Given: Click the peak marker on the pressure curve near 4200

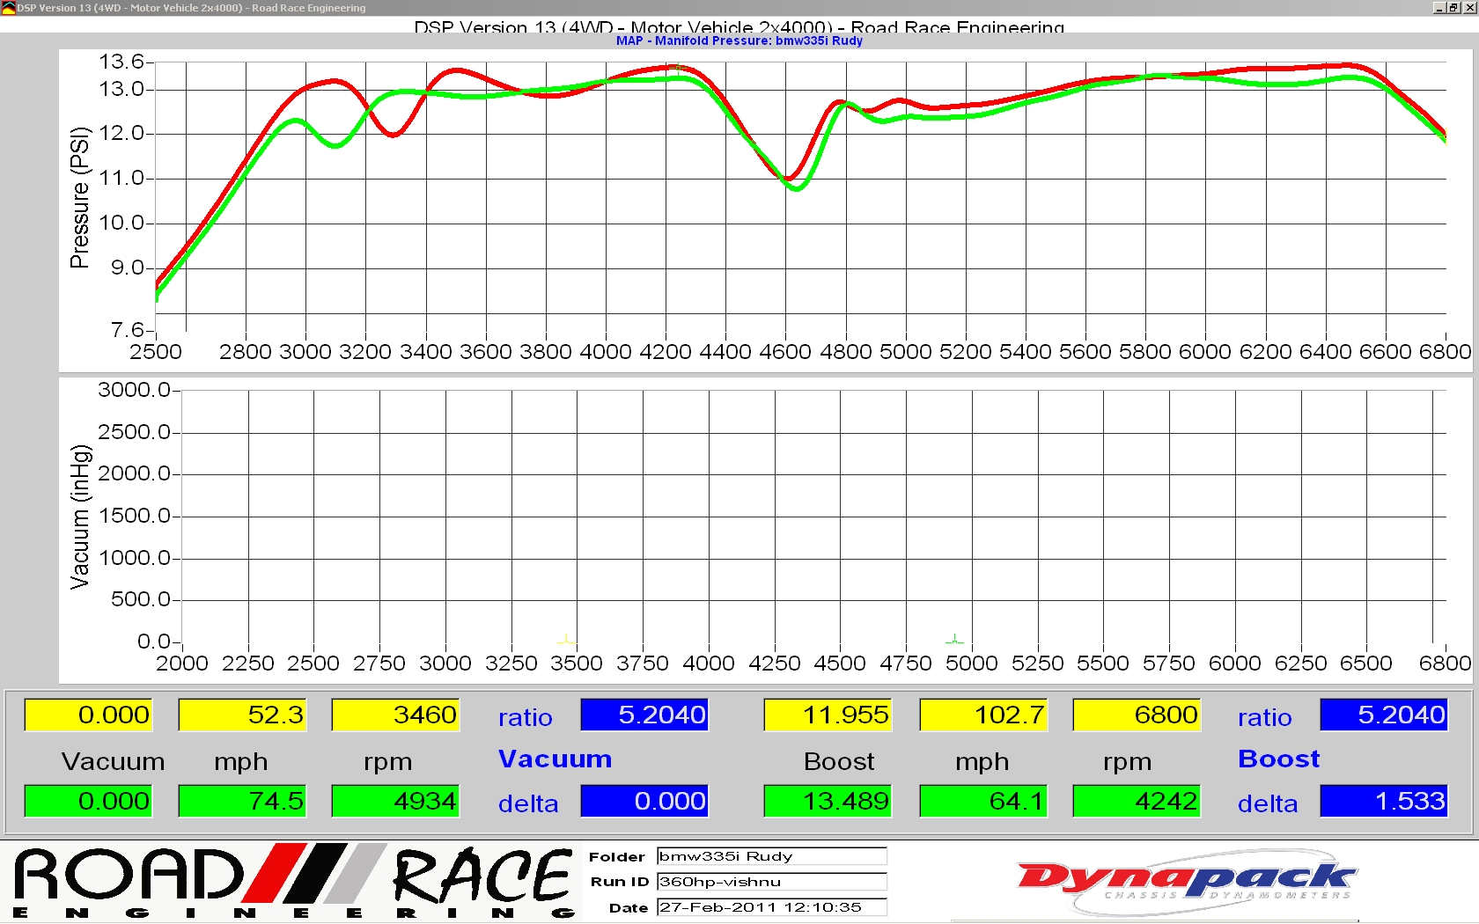Looking at the screenshot, I should [x=677, y=67].
